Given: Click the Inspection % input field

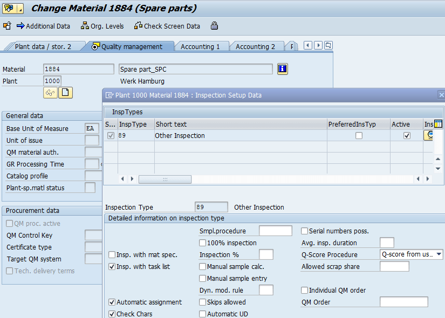Looking at the screenshot, I should tap(266, 254).
